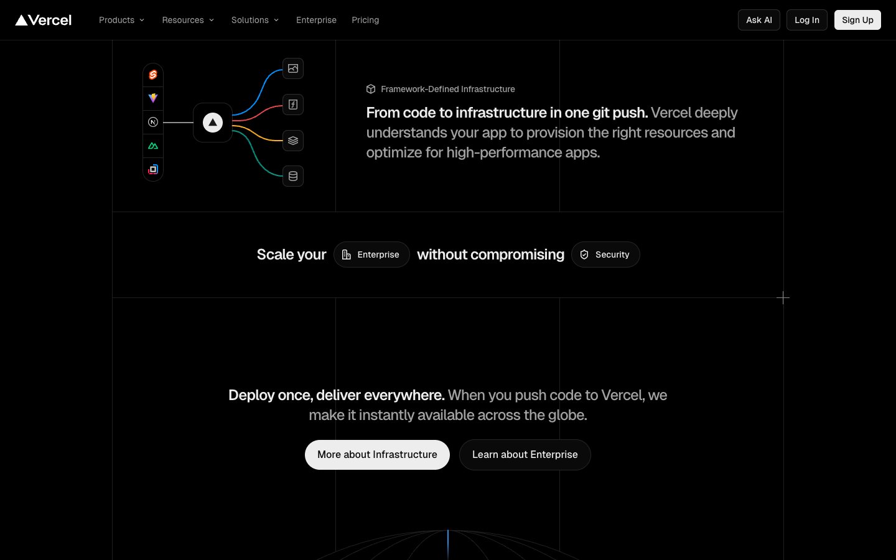Click the stacked layers icon in diagram

pyautogui.click(x=293, y=141)
